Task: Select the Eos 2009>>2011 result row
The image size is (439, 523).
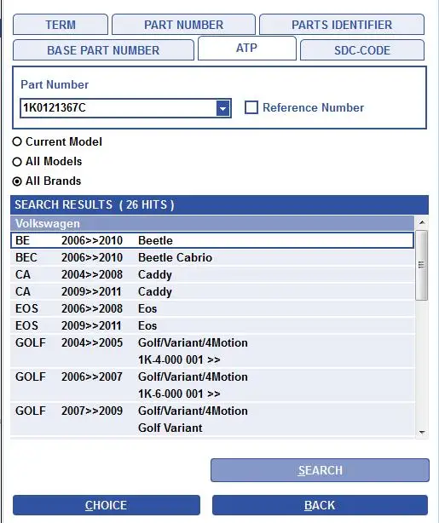Action: (212, 325)
